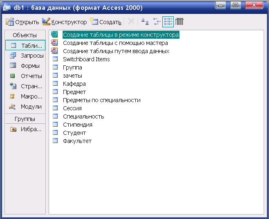Minimize the db1 database window
Screen dimensions: 269x219
click(221, 5)
